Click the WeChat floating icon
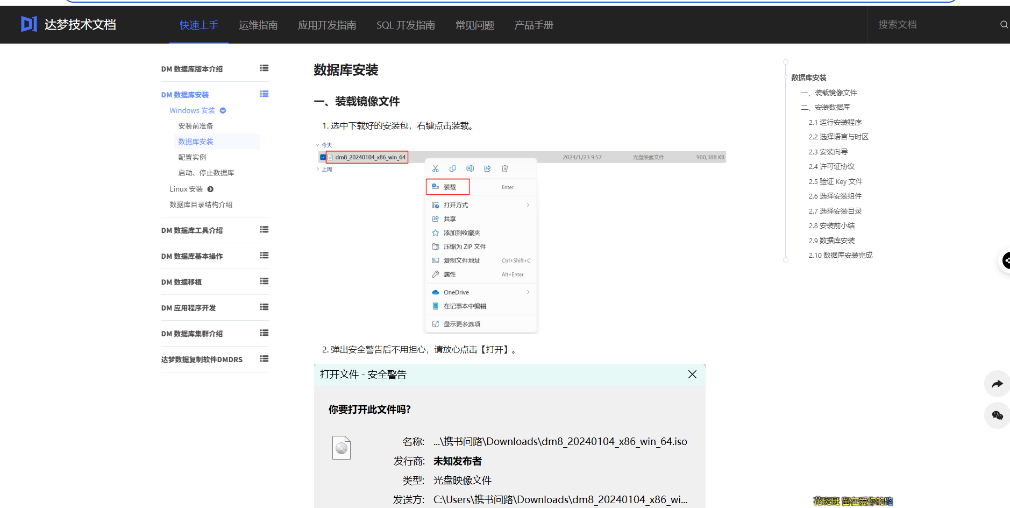Screen dimensions: 1010x508 tap(997, 415)
